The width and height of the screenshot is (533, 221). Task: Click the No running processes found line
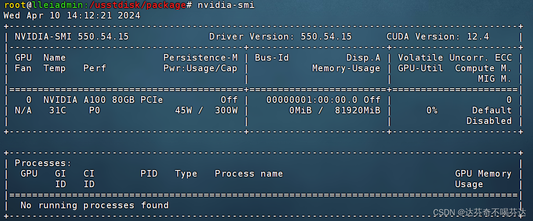pyautogui.click(x=95, y=205)
